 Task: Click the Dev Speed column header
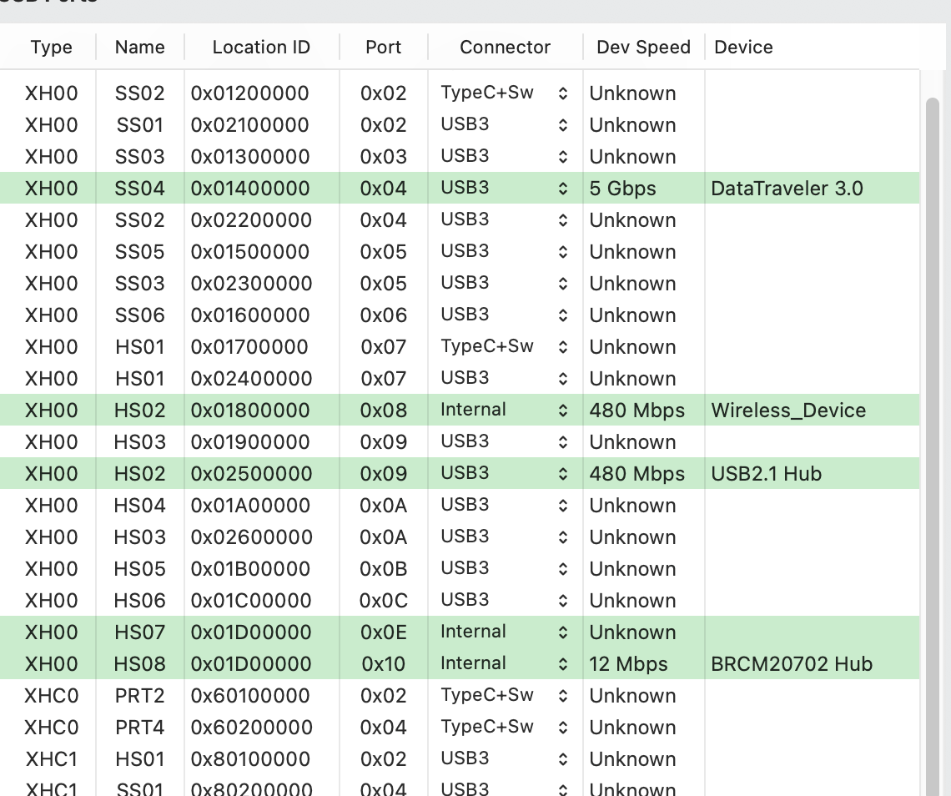coord(643,48)
